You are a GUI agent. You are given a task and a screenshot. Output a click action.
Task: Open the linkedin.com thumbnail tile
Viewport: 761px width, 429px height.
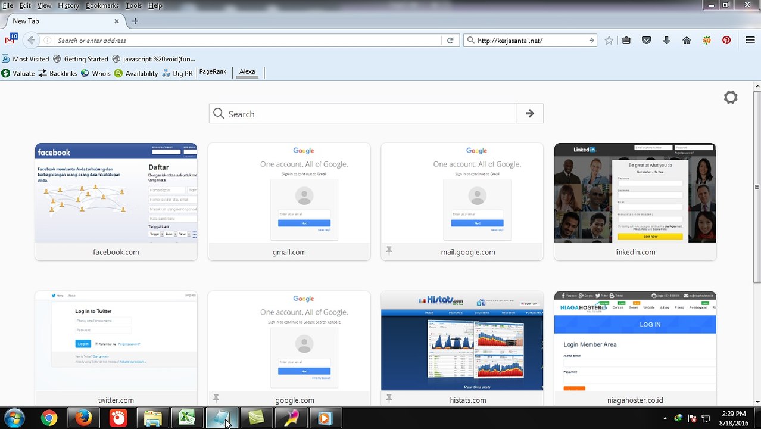pyautogui.click(x=635, y=201)
